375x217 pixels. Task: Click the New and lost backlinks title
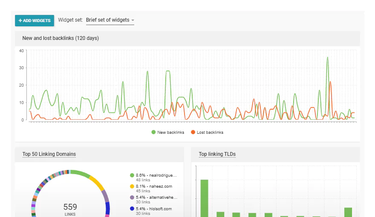61,38
